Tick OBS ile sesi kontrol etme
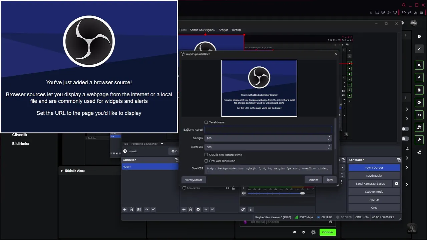427x240 pixels. click(206, 155)
